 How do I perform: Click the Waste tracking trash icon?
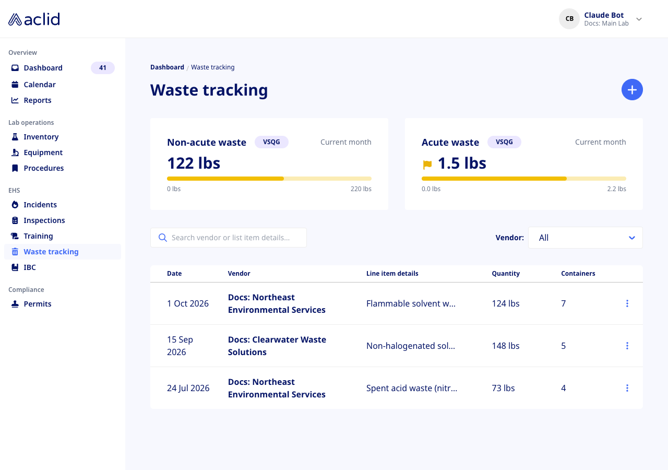click(x=15, y=252)
